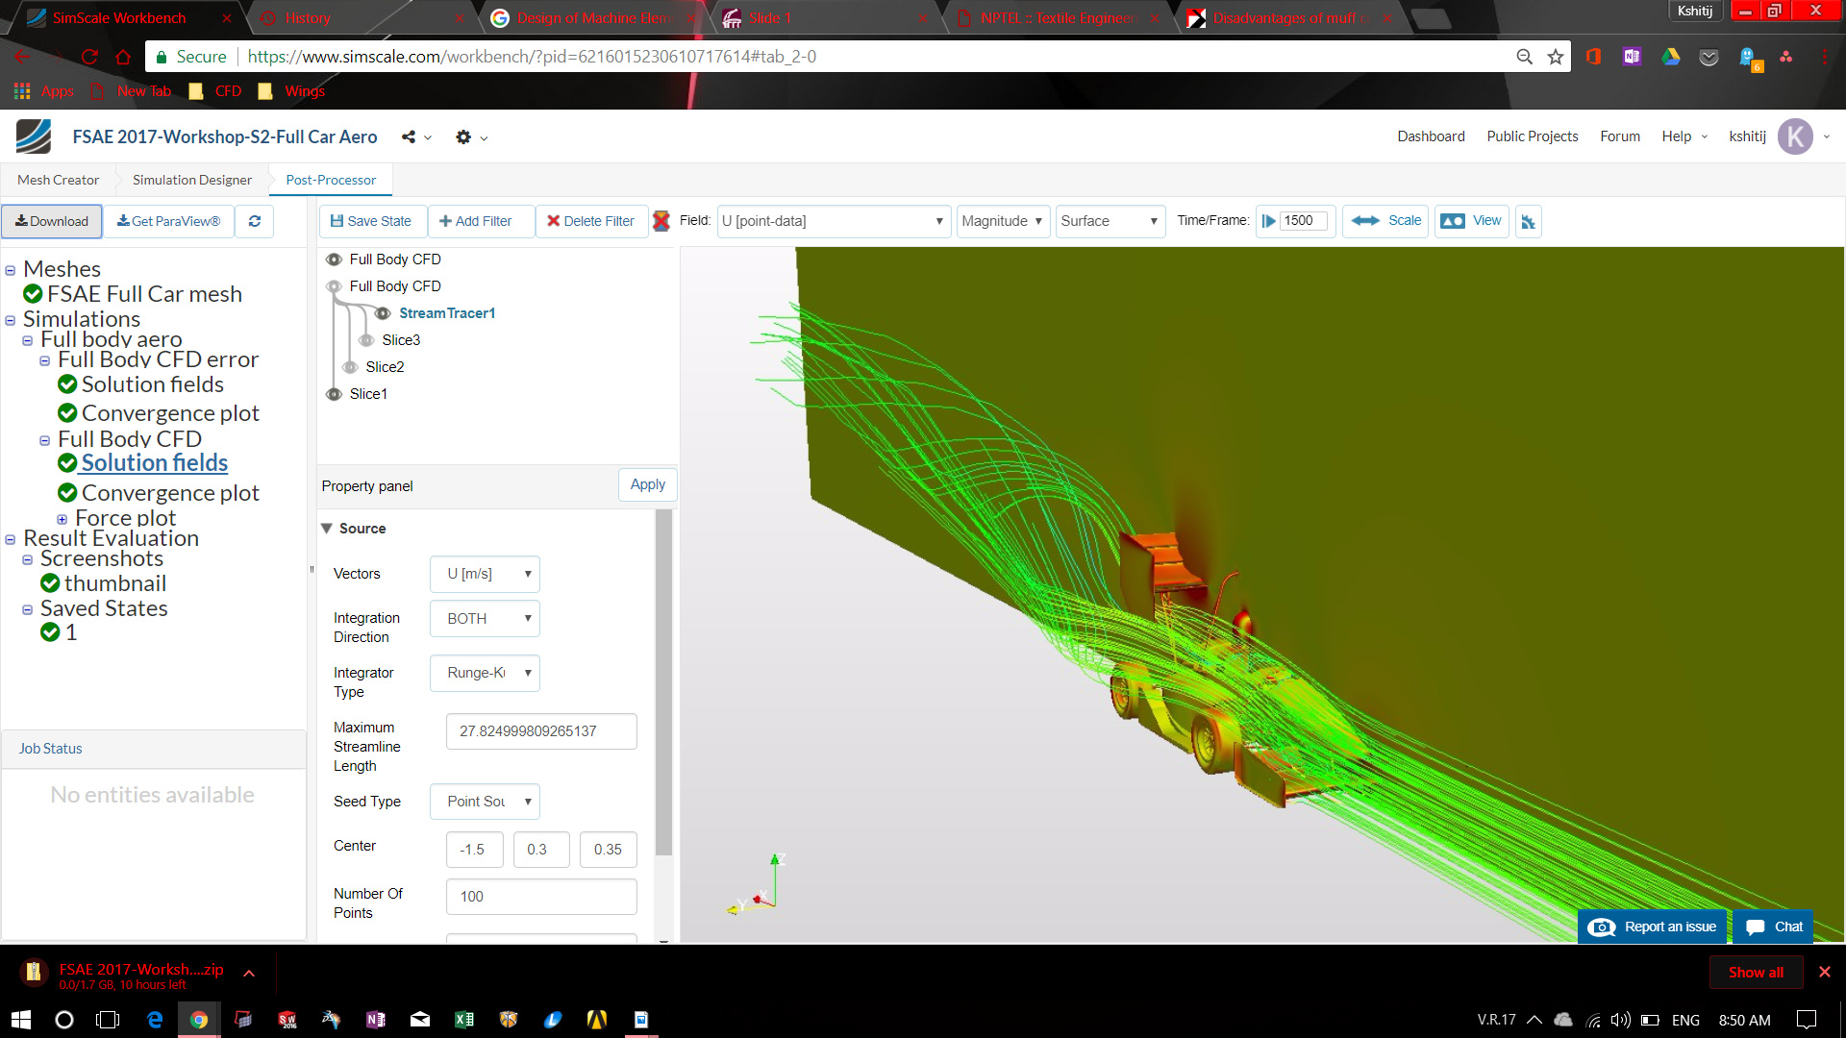Click the legend removal icon beside Field
This screenshot has width=1846, height=1038.
pyautogui.click(x=661, y=221)
